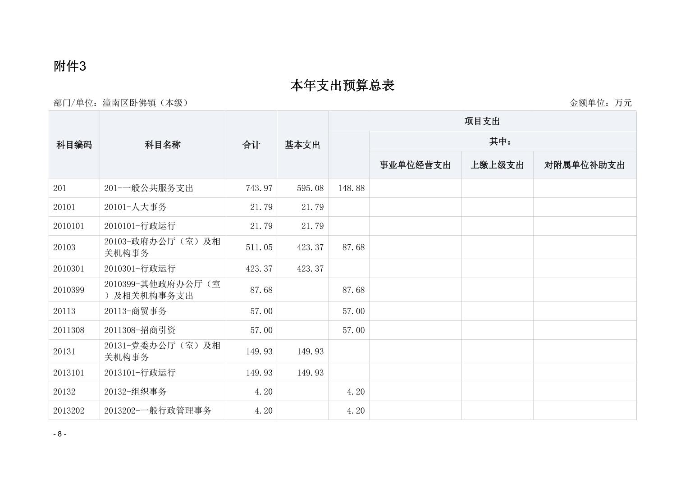
Task: Select the 20132-组织事务 cell
Action: [x=163, y=392]
